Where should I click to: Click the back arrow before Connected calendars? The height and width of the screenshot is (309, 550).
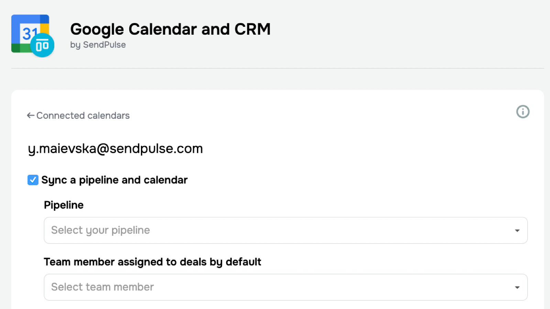[31, 116]
